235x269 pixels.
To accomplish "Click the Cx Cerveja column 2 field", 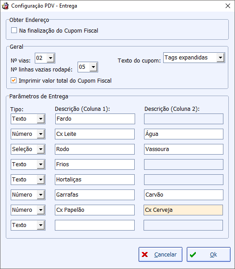I will 183,210.
